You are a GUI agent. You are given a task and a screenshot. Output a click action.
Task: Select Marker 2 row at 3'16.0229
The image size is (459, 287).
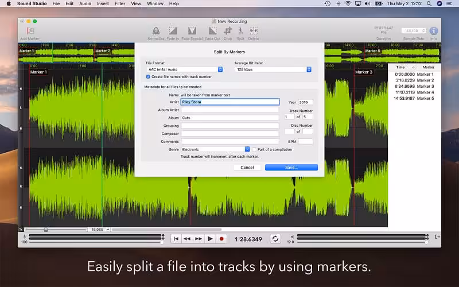tap(414, 80)
